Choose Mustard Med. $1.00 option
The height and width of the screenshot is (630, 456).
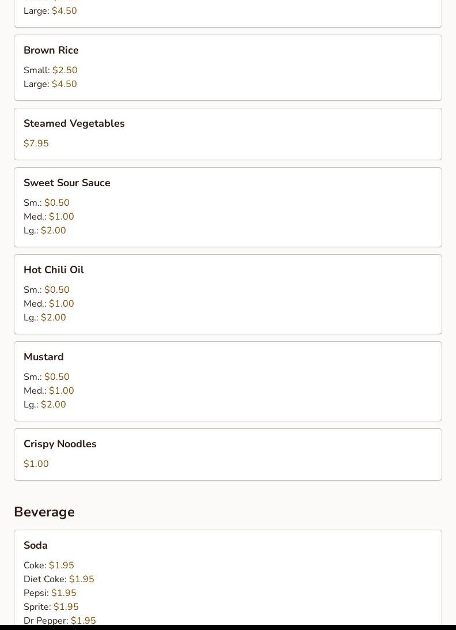(49, 391)
